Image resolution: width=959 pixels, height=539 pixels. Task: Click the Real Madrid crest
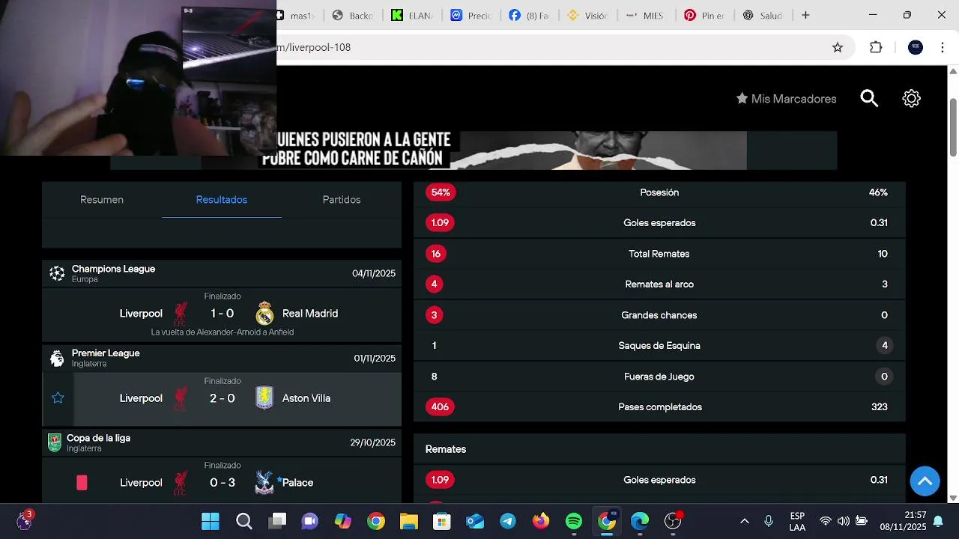(264, 313)
